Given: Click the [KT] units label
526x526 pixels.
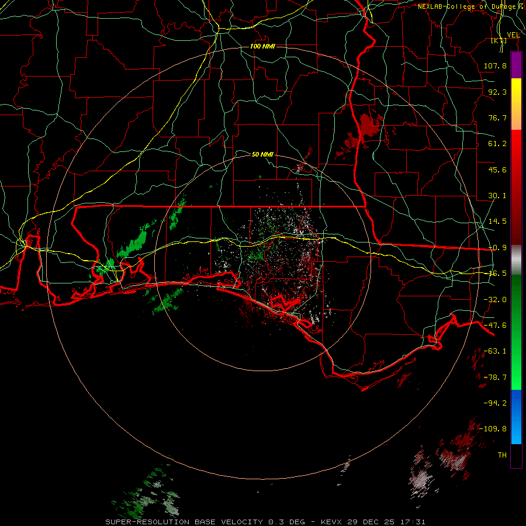Looking at the screenshot, I should pos(499,41).
